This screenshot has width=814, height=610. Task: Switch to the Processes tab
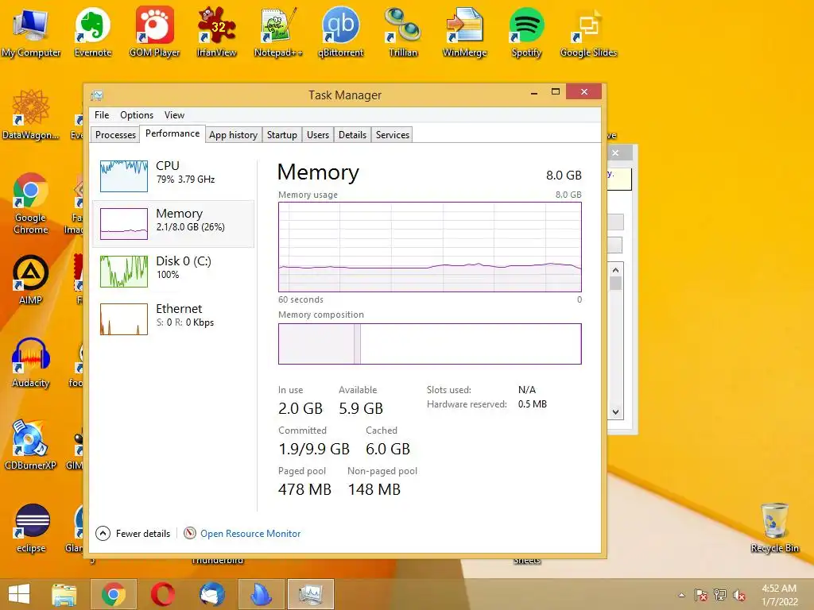pos(115,135)
